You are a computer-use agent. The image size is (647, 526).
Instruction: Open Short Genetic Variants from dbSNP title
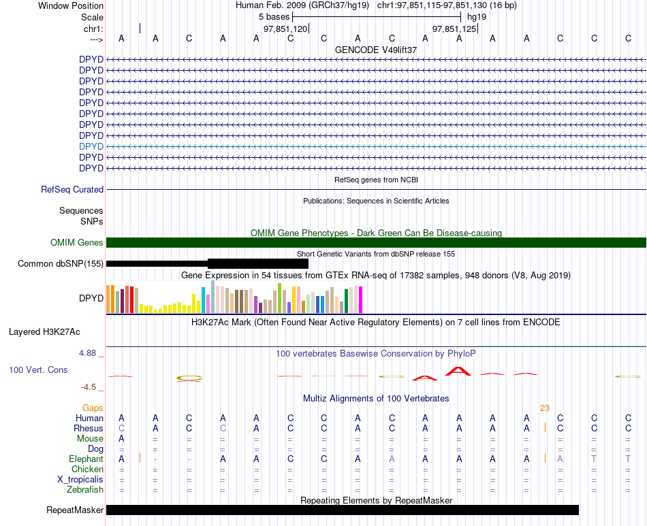tap(376, 254)
